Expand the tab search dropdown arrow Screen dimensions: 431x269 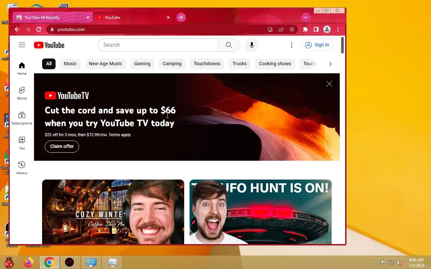(x=306, y=17)
